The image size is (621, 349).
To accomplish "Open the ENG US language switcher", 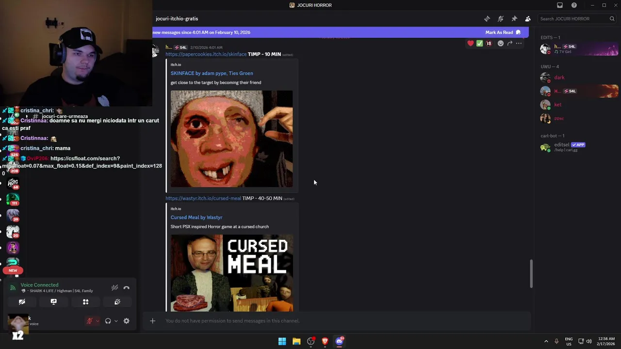I will 569,341.
